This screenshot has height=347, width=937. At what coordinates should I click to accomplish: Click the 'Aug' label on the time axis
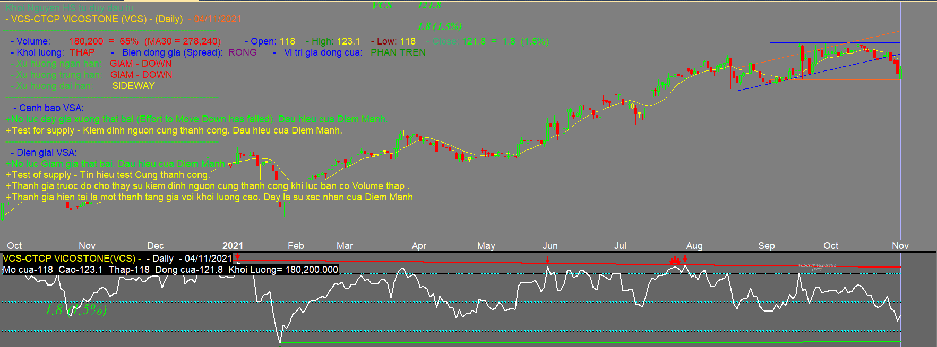click(x=694, y=246)
